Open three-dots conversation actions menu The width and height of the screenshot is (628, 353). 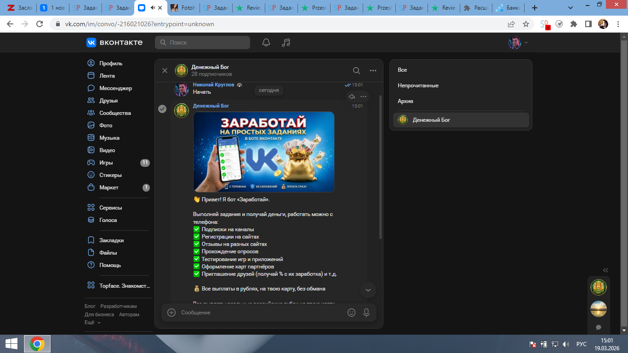(373, 71)
